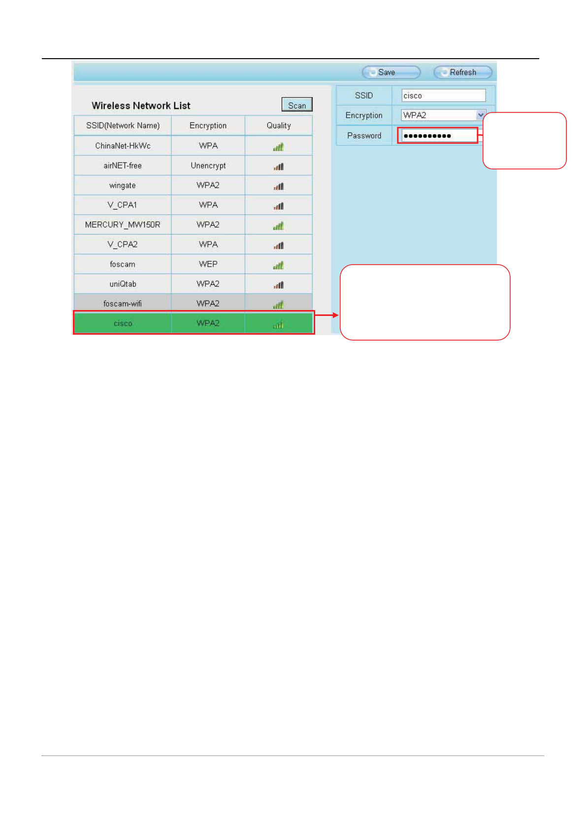This screenshot has height=830, width=586.
Task: Select the cisco network in list
Action: 193,323
